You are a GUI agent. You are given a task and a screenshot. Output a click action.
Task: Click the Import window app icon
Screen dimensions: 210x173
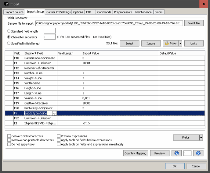[6, 4]
